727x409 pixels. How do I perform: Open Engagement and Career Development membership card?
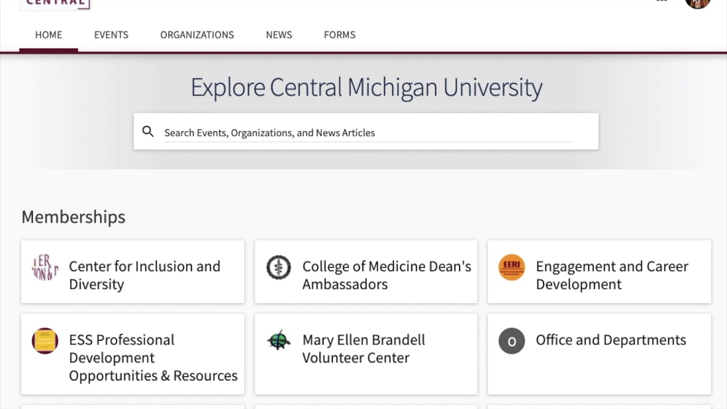(599, 272)
